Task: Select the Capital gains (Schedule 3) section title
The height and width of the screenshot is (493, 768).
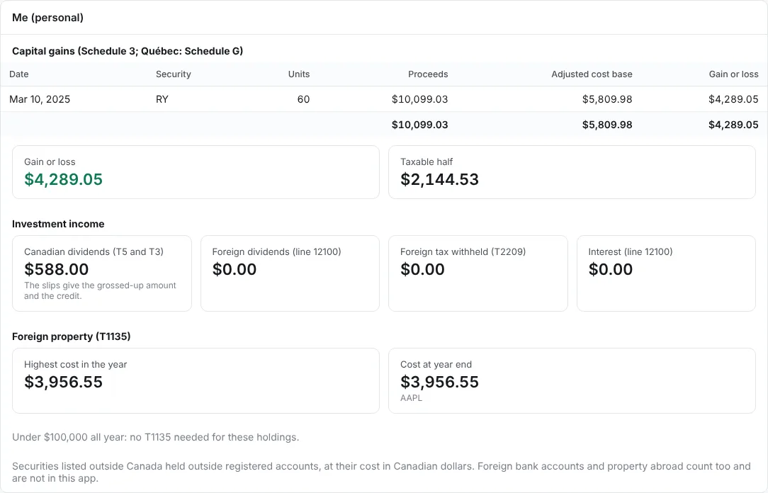Action: click(128, 51)
